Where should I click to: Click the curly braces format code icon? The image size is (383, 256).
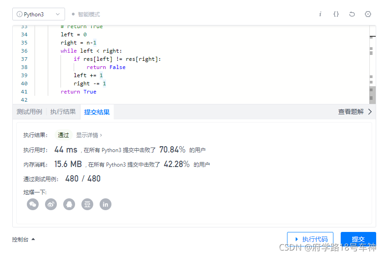tap(336, 14)
